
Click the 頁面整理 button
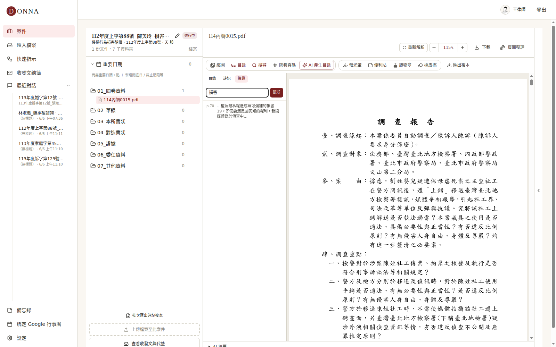click(x=512, y=48)
